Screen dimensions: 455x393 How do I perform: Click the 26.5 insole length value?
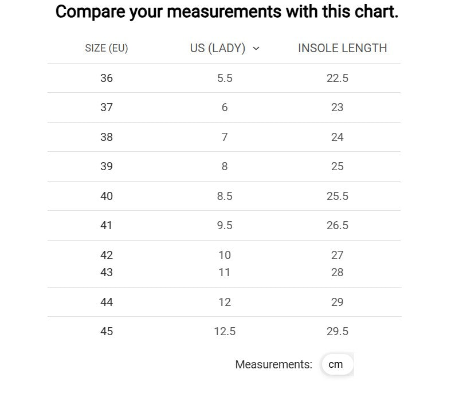[x=337, y=225]
